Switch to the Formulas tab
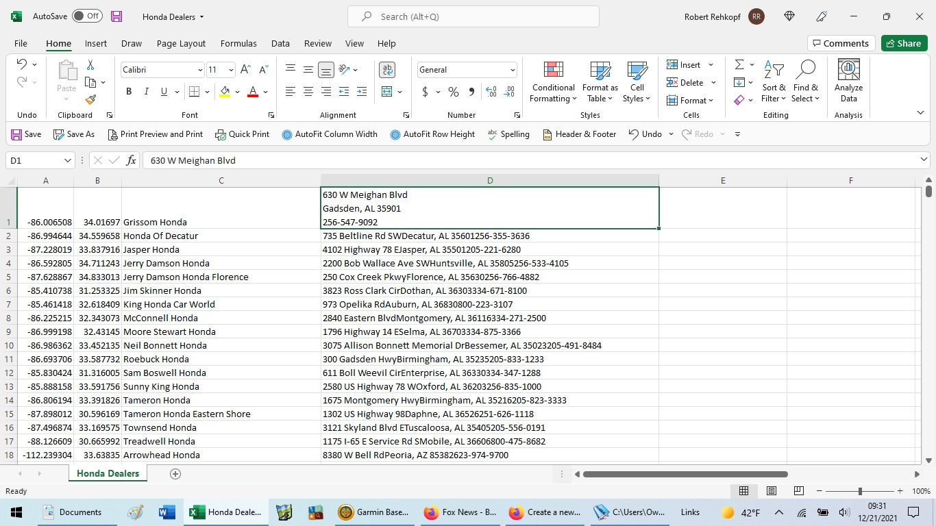The width and height of the screenshot is (936, 526). click(238, 43)
